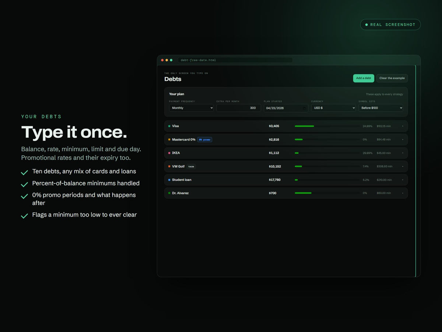Open the Currency dropdown showing USD $

tap(333, 108)
